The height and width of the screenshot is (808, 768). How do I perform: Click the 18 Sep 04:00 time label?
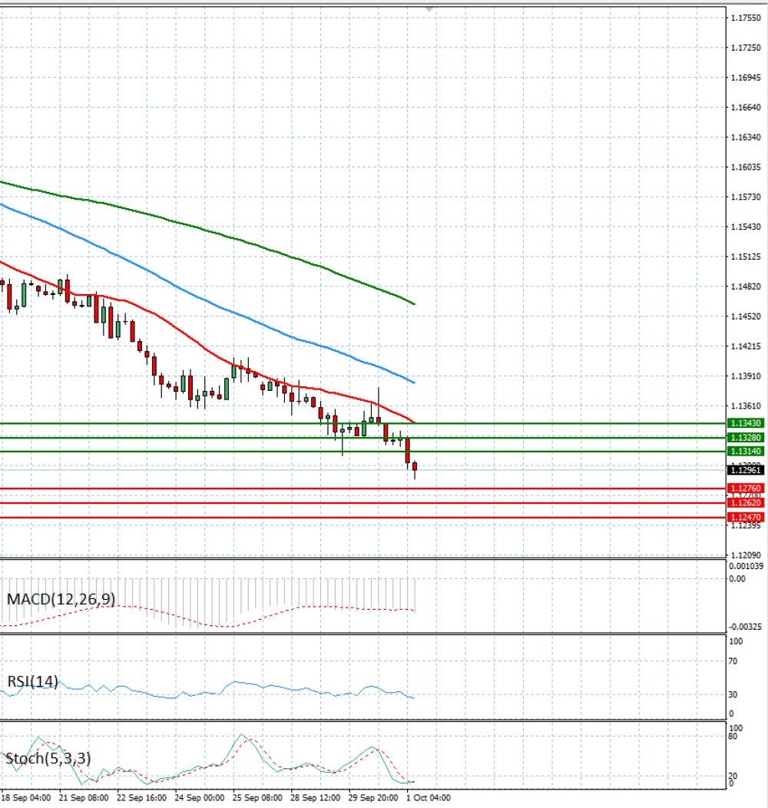[x=26, y=798]
